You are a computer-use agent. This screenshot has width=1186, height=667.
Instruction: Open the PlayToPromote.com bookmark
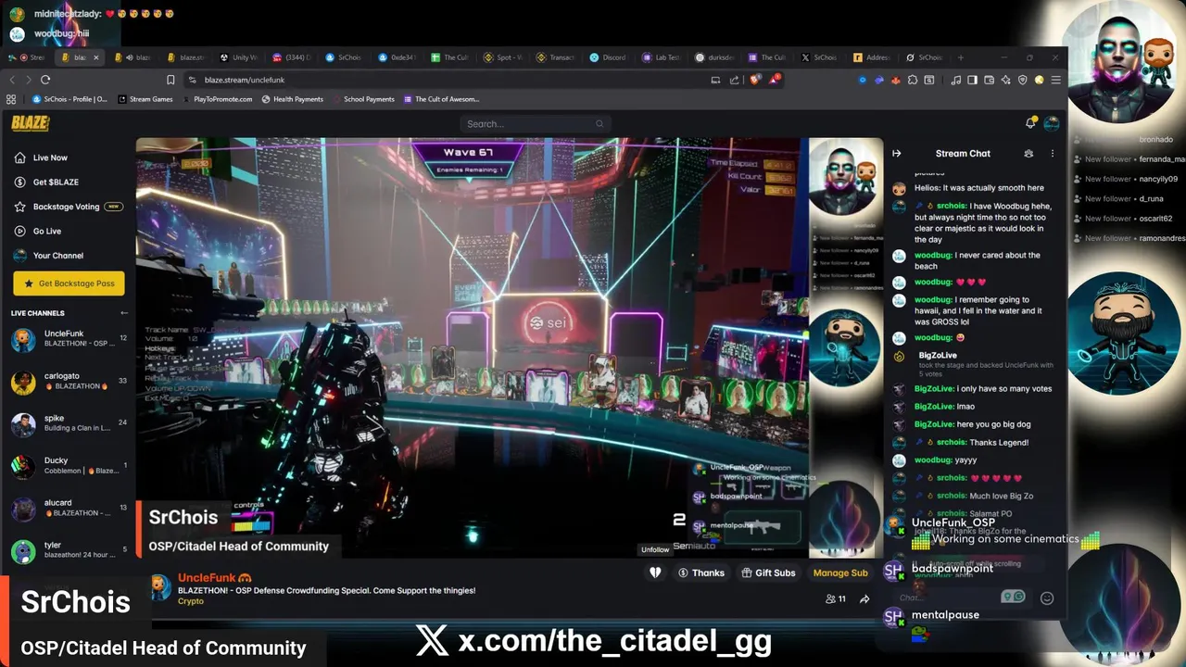point(217,99)
